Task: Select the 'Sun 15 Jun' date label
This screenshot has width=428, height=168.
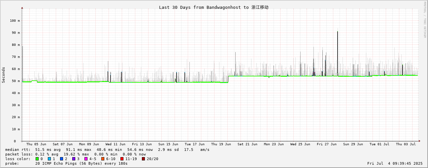Action: [168, 144]
